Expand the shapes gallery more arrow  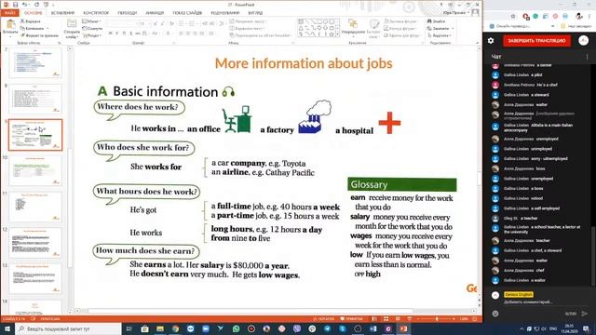tap(337, 34)
